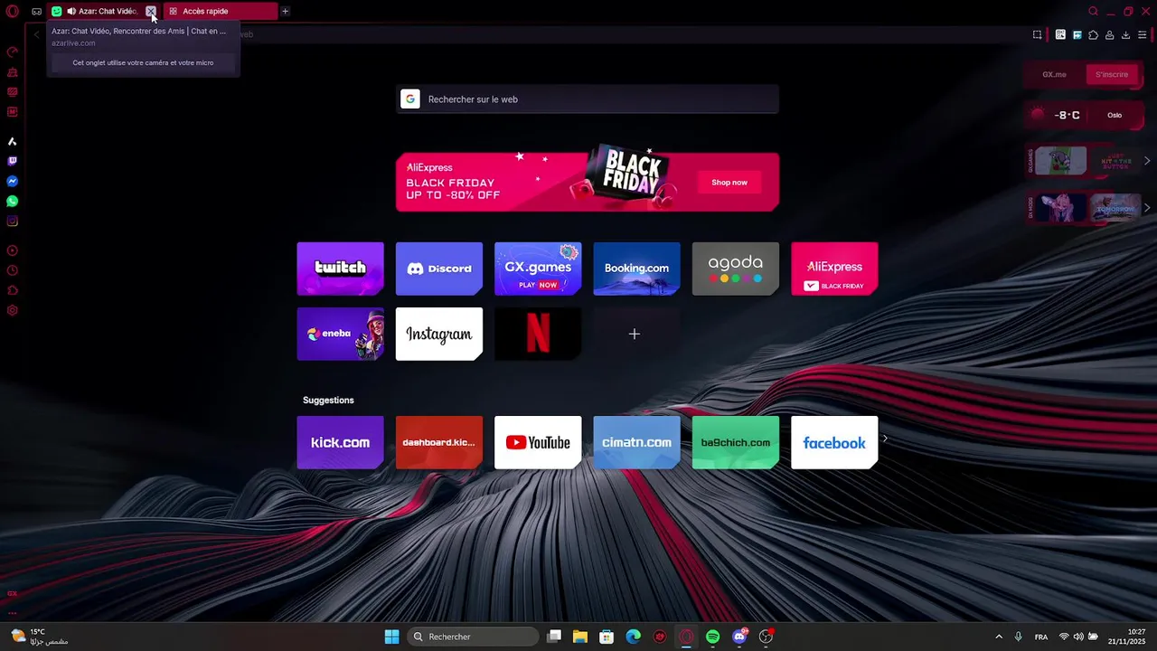The image size is (1157, 651).
Task: Open Discord from the taskbar
Action: [739, 637]
